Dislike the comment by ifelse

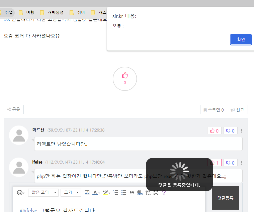(x=230, y=163)
